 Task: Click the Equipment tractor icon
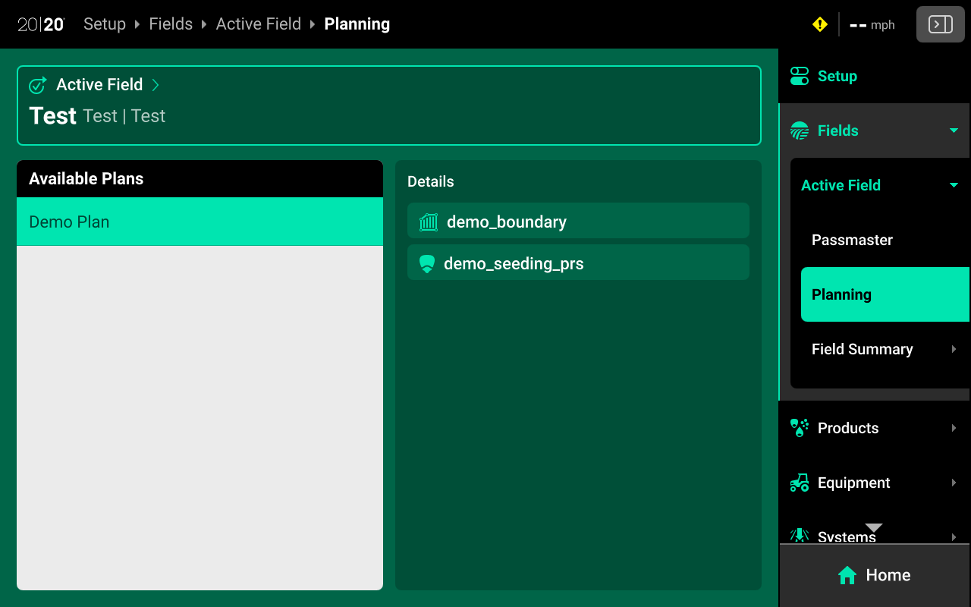(798, 483)
